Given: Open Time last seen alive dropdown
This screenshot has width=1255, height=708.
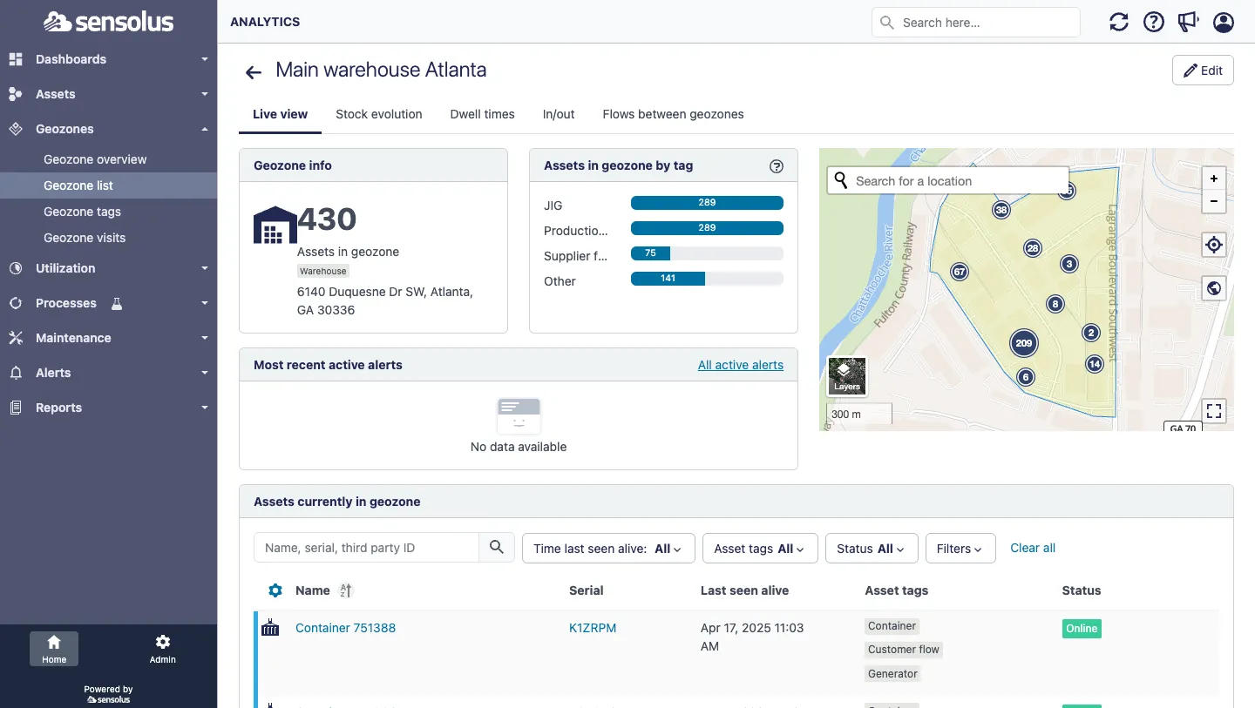Looking at the screenshot, I should point(607,549).
